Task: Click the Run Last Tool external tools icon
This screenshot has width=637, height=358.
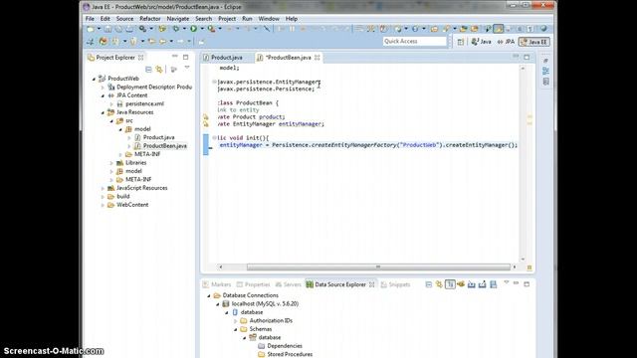Action: coord(211,29)
